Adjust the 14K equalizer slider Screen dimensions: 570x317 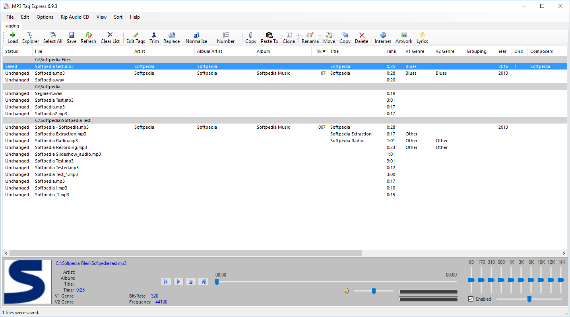(x=561, y=280)
